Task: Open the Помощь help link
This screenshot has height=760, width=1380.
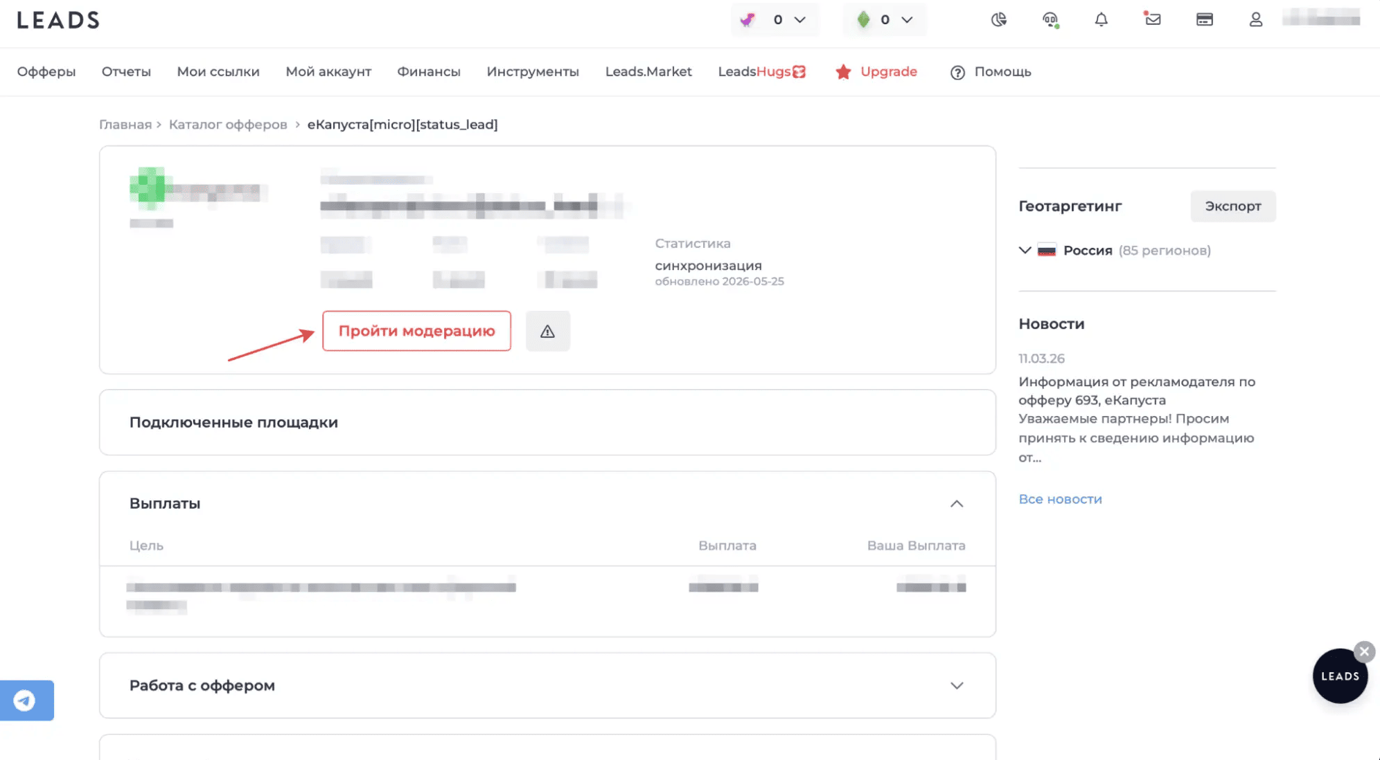Action: click(x=1002, y=72)
